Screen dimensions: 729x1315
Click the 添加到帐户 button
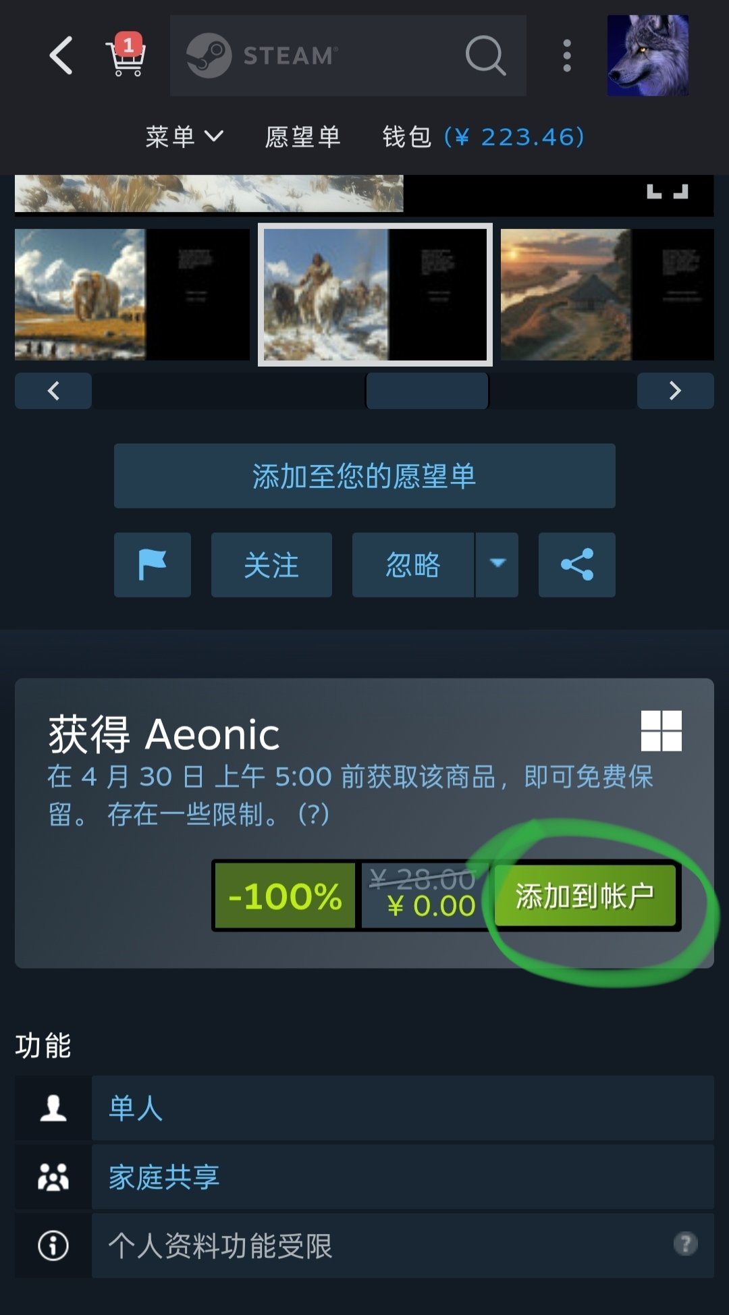(x=585, y=896)
